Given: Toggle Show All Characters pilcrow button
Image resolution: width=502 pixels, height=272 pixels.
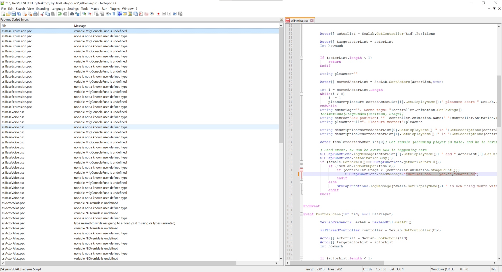Looking at the screenshot, I should click(x=114, y=14).
